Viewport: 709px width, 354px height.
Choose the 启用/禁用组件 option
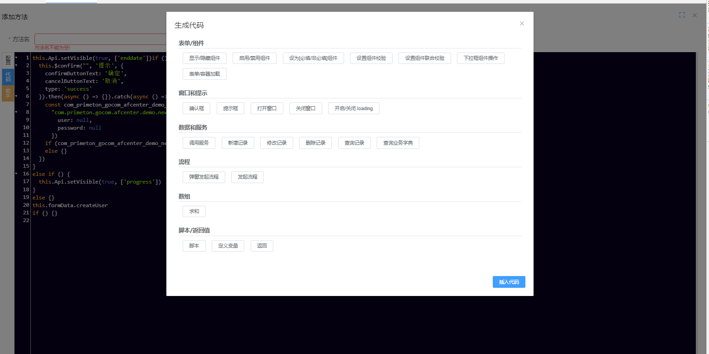(x=254, y=58)
